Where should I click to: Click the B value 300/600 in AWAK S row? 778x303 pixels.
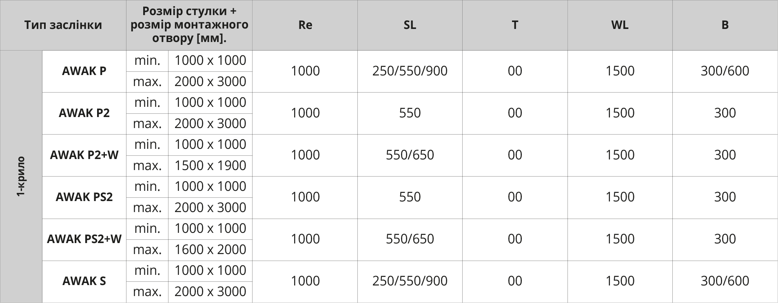pos(725,281)
